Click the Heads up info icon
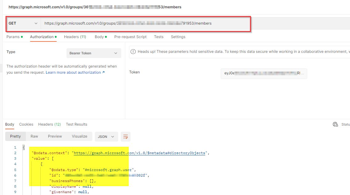Viewport: 350px width, 195px height. [x=133, y=52]
